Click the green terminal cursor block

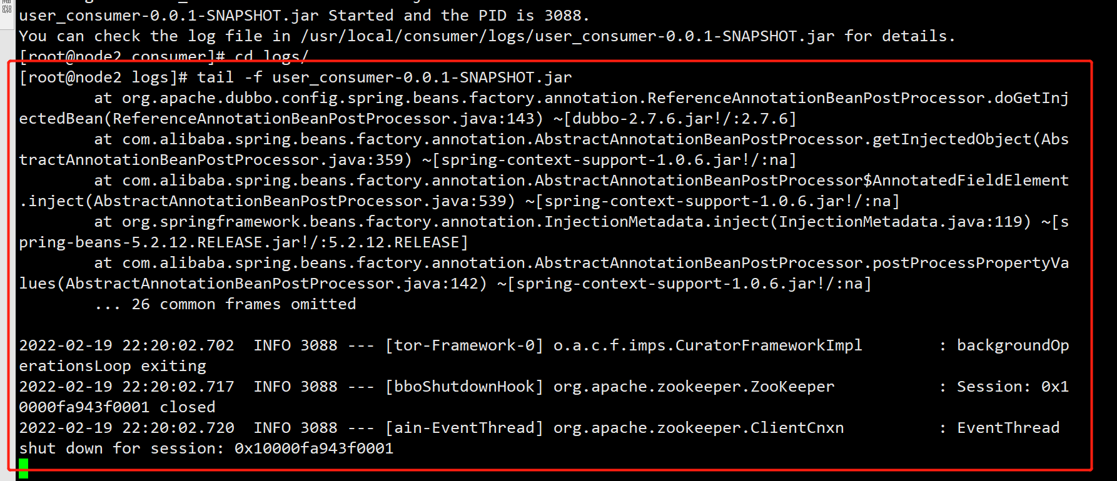(x=23, y=469)
